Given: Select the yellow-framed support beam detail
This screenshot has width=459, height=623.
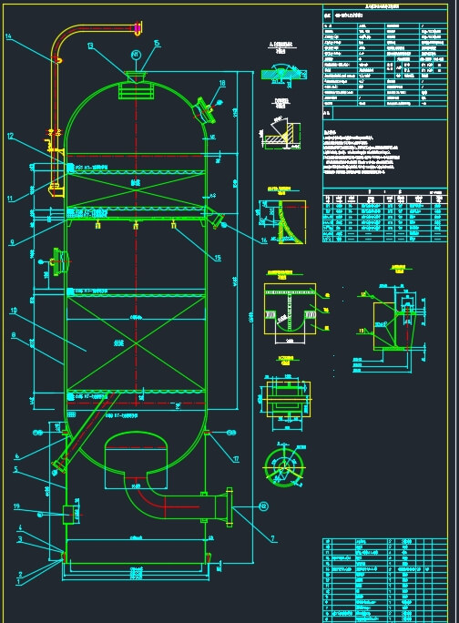Looking at the screenshot, I should pos(291,309).
